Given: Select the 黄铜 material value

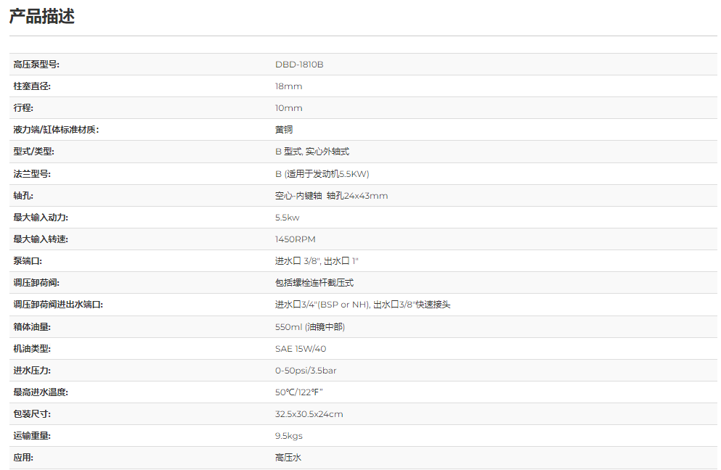Looking at the screenshot, I should 284,130.
